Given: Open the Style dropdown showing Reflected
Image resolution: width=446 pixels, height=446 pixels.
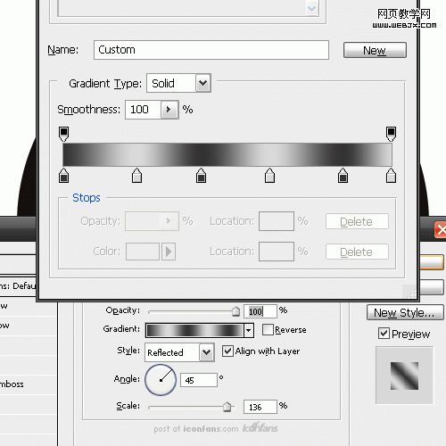Looking at the screenshot, I should point(179,352).
